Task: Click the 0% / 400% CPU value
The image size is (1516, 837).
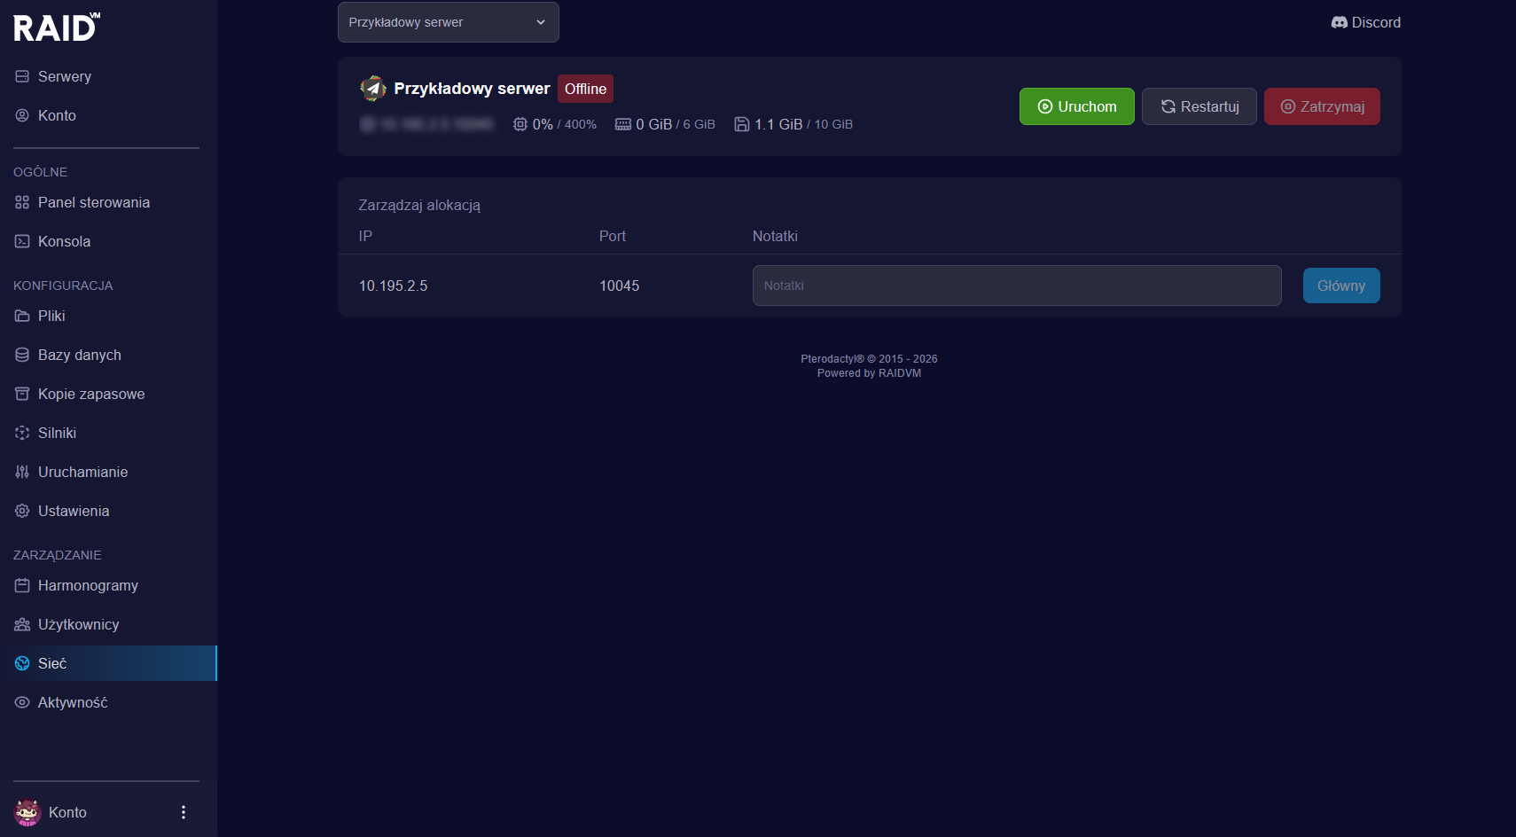Action: (x=564, y=124)
